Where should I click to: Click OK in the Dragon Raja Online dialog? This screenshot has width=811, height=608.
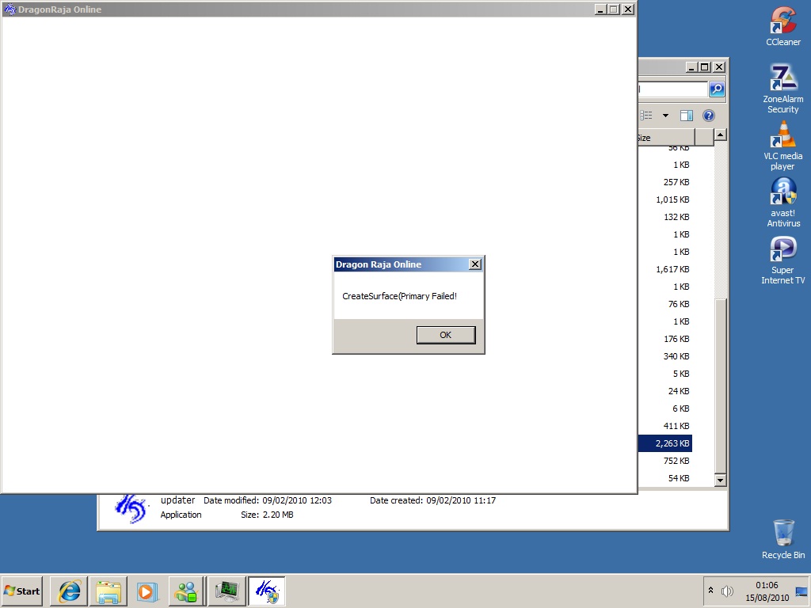tap(445, 335)
